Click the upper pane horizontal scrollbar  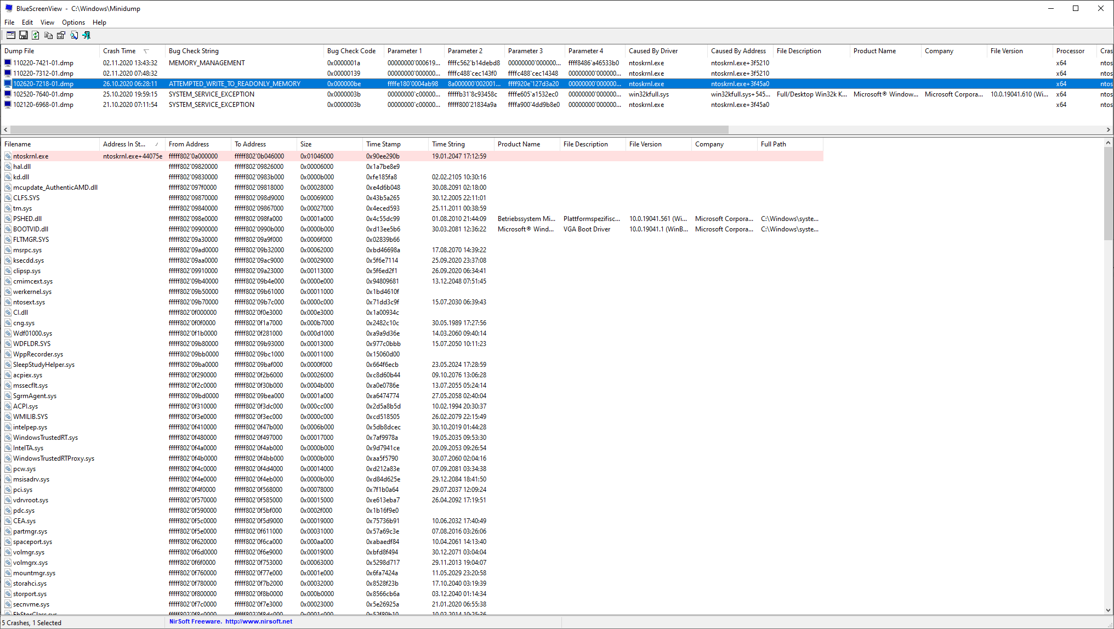pyautogui.click(x=368, y=130)
